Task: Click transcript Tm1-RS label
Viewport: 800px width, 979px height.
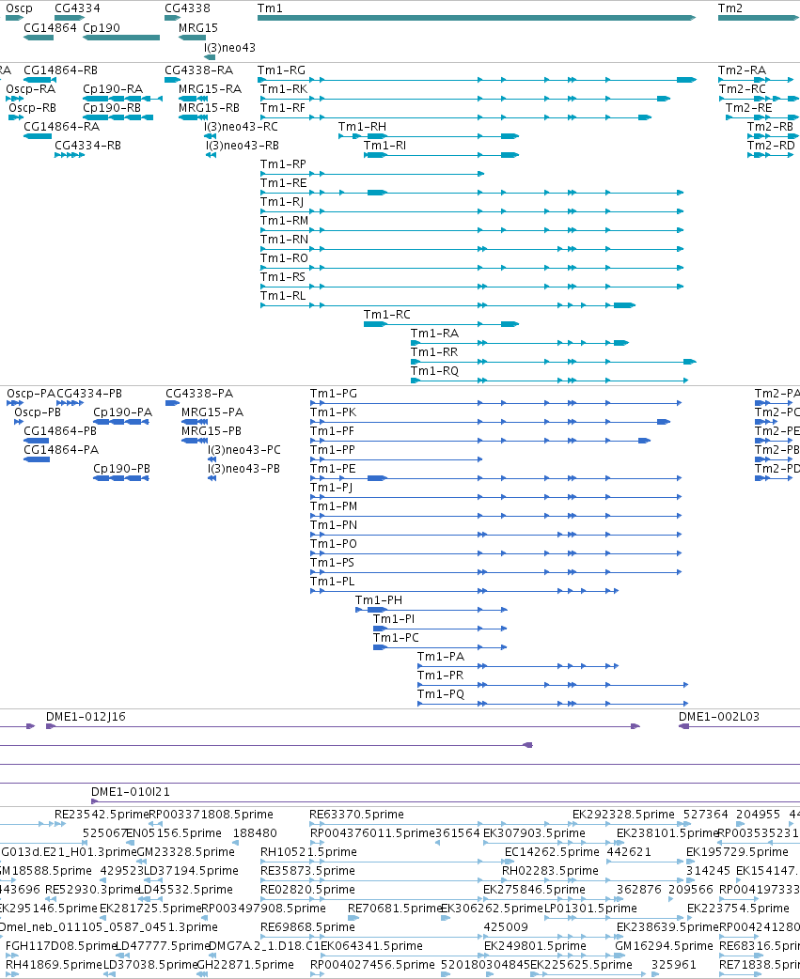Action: click(283, 277)
